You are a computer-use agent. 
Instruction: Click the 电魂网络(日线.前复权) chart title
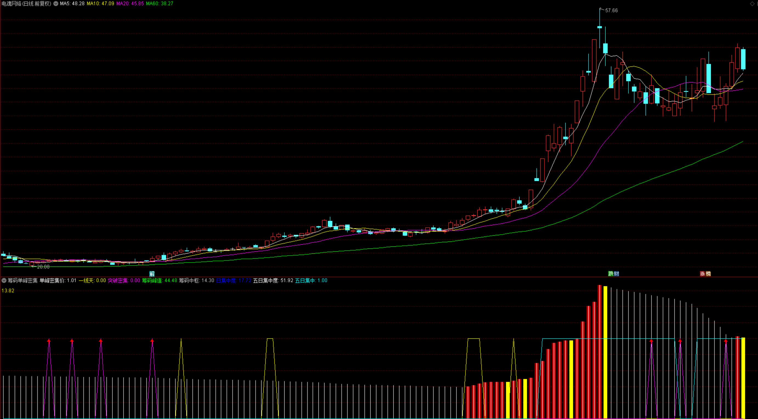tap(27, 4)
